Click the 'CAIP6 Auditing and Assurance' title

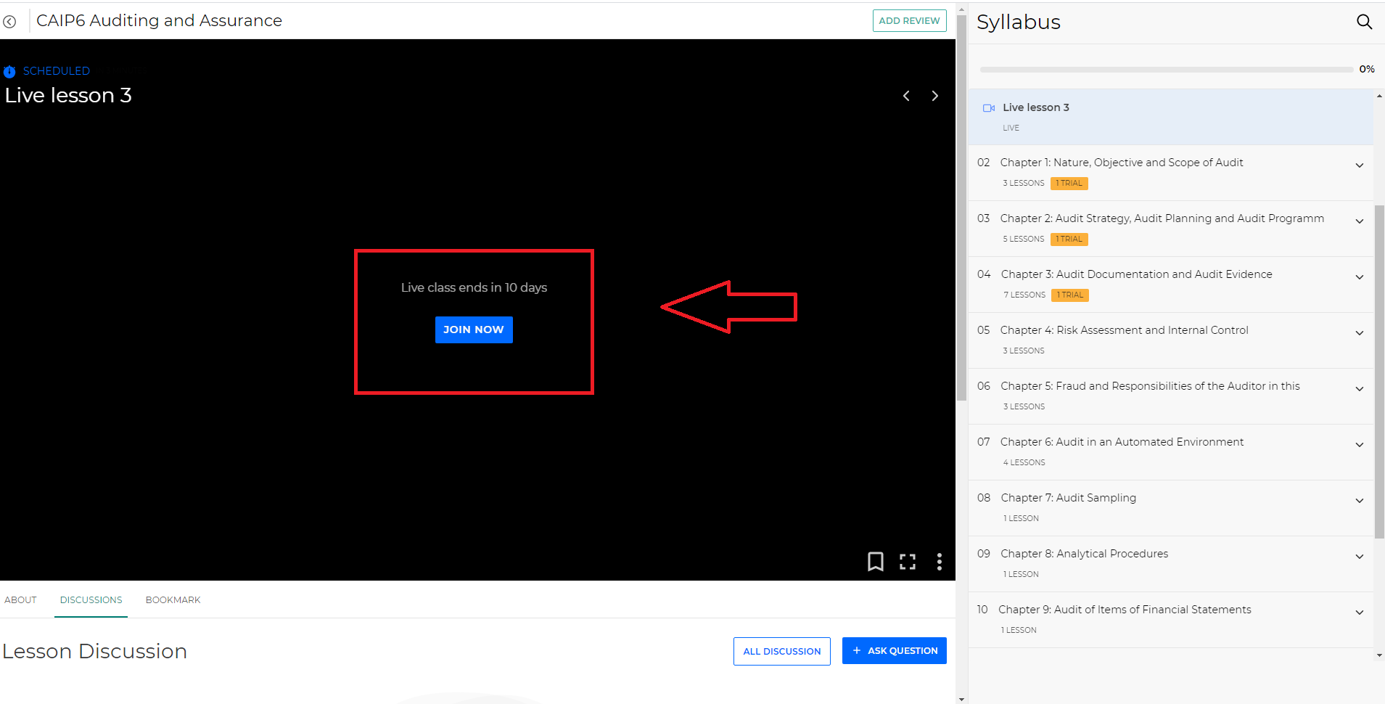[159, 20]
